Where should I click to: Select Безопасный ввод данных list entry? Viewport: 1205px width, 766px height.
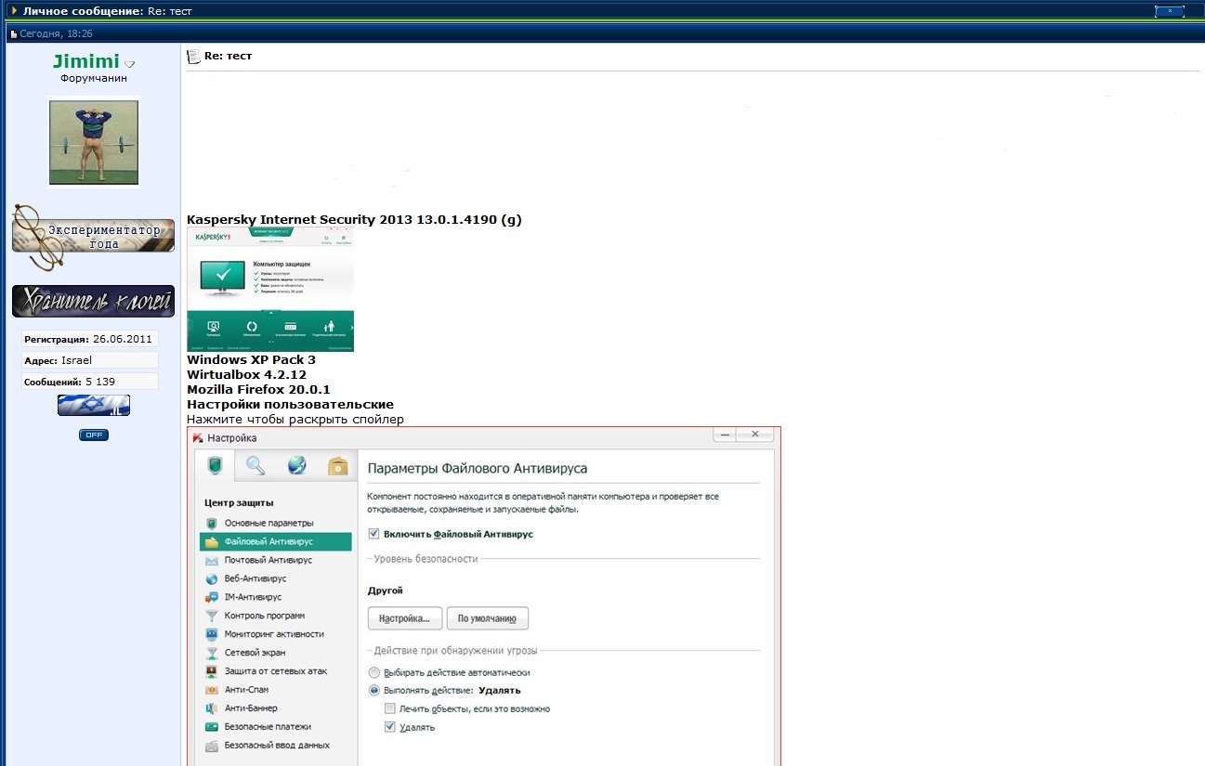[x=277, y=746]
